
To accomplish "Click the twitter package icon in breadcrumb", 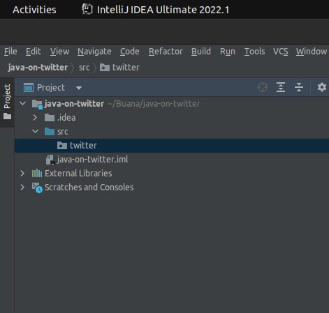I will (105, 68).
